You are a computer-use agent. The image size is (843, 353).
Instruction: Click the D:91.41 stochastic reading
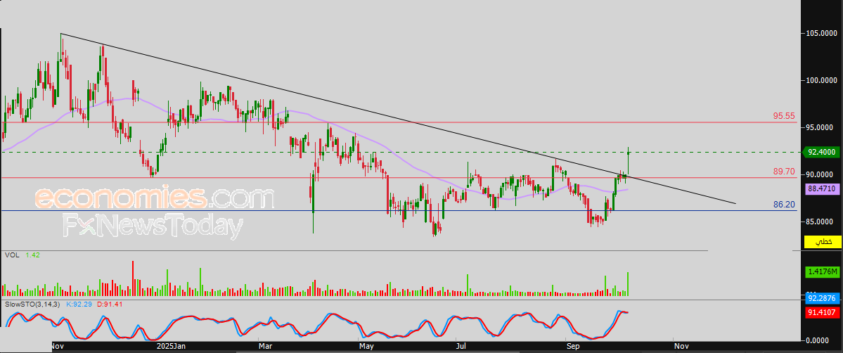click(x=110, y=304)
